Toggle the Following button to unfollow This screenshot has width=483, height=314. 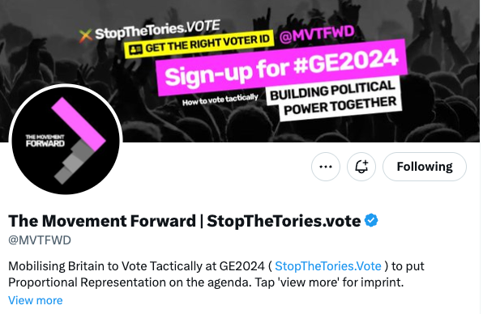click(425, 167)
